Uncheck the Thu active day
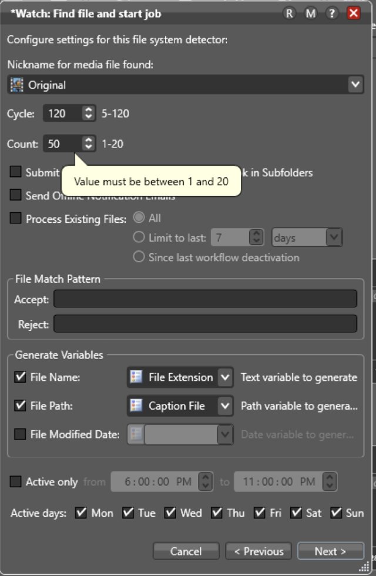This screenshot has width=376, height=576. pyautogui.click(x=217, y=513)
